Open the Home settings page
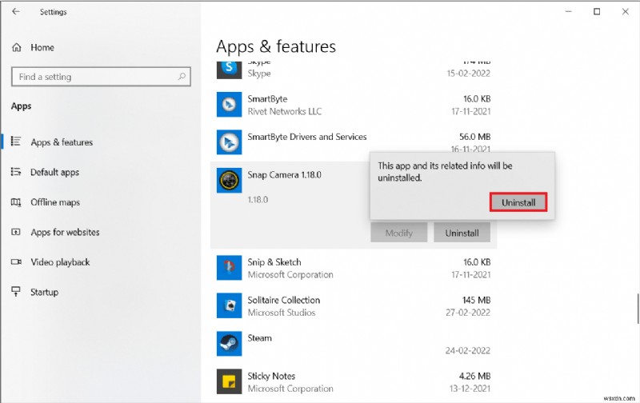640x403 pixels. pos(42,47)
